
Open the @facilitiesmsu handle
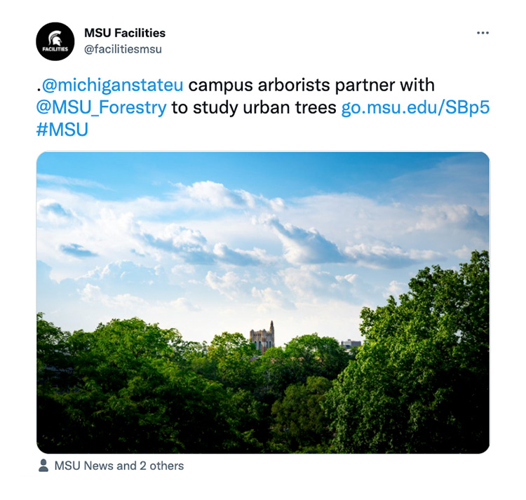click(x=123, y=49)
